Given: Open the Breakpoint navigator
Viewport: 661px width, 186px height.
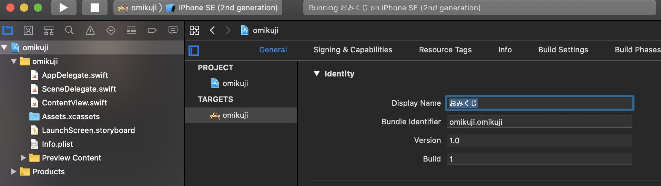Looking at the screenshot, I should [152, 30].
